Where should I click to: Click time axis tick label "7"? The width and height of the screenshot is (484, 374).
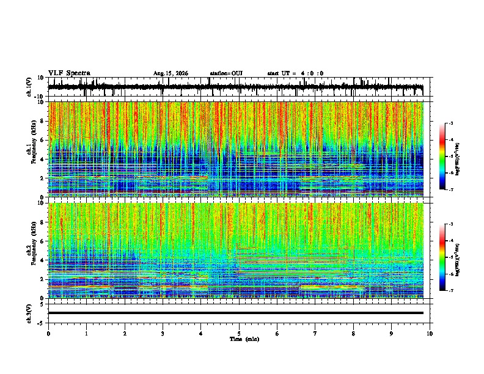(315, 334)
